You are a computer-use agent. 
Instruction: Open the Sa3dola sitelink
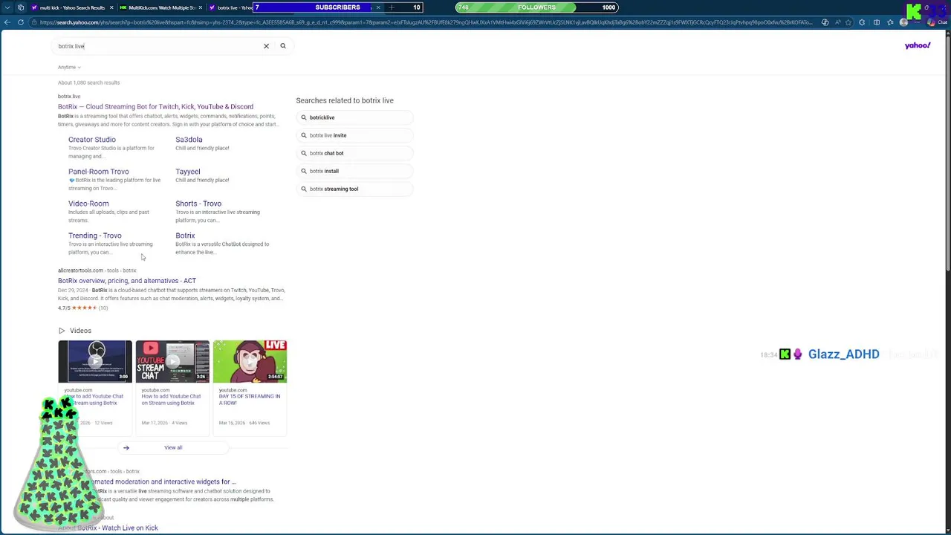click(x=189, y=140)
